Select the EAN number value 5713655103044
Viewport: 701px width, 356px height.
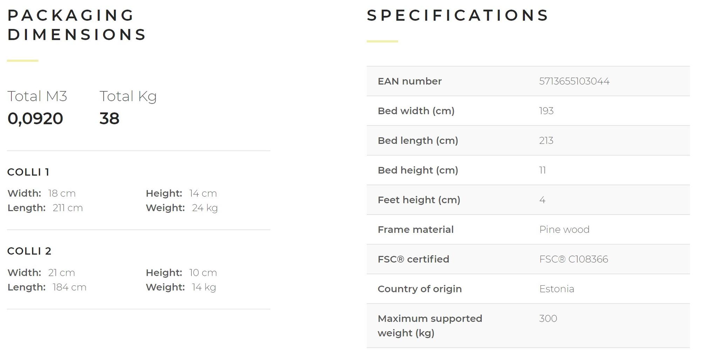tap(574, 81)
